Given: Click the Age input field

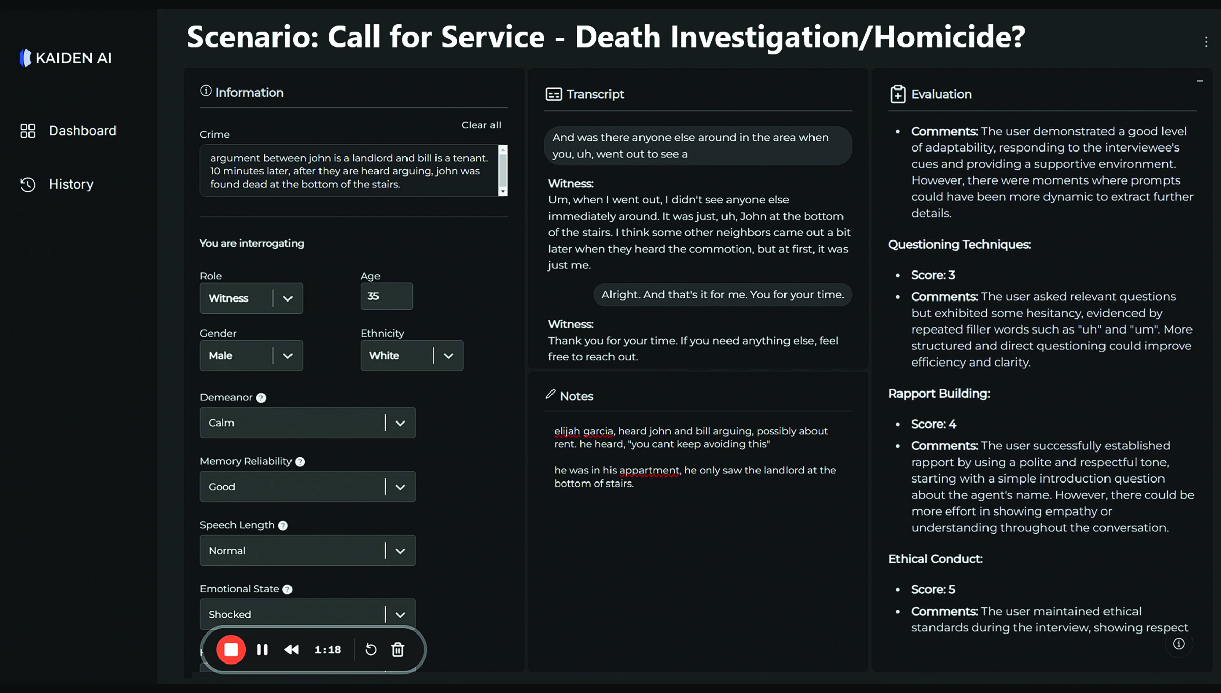Looking at the screenshot, I should pyautogui.click(x=386, y=296).
